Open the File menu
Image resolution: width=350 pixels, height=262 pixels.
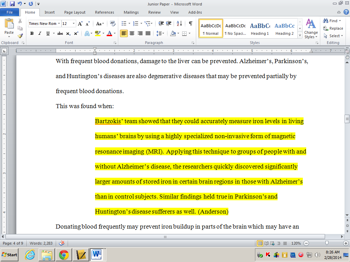point(10,12)
